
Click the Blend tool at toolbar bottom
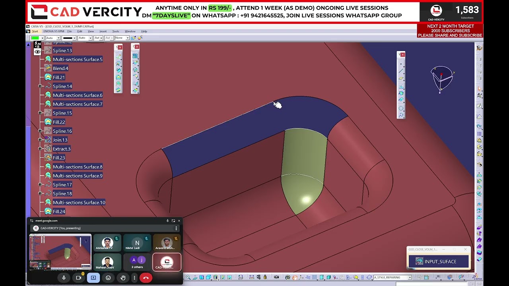click(x=118, y=90)
